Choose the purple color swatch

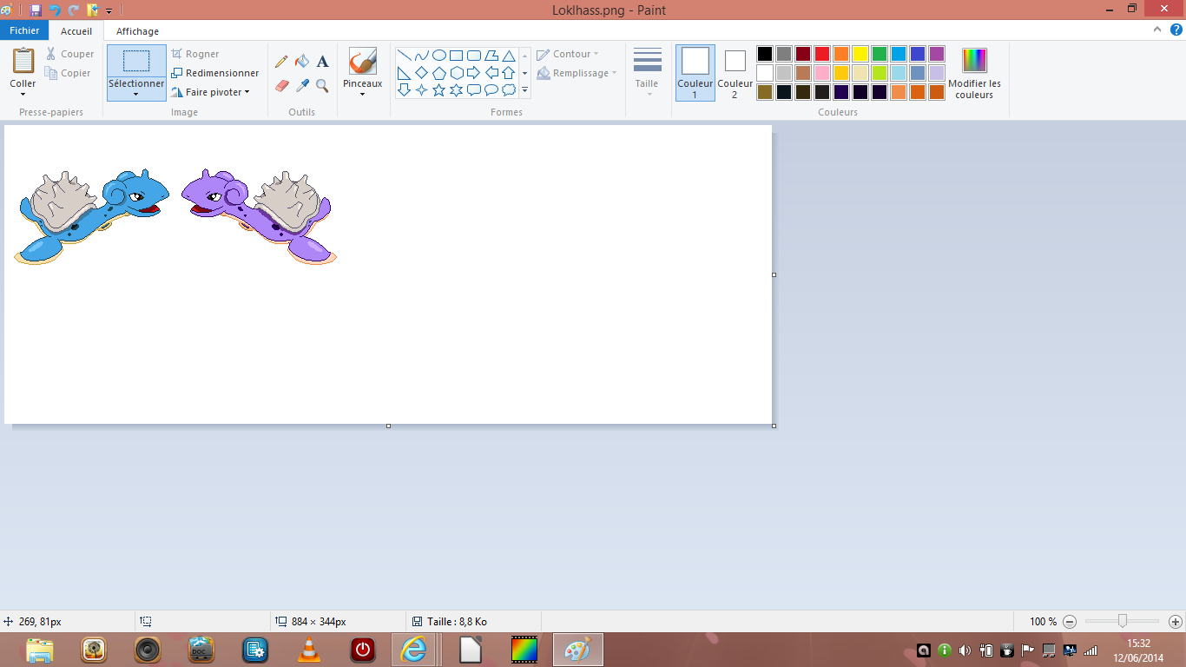pyautogui.click(x=937, y=54)
